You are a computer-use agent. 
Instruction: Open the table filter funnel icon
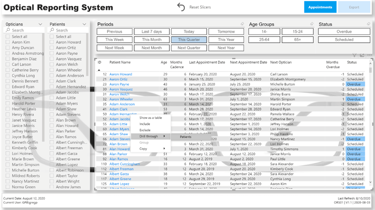click(x=354, y=55)
